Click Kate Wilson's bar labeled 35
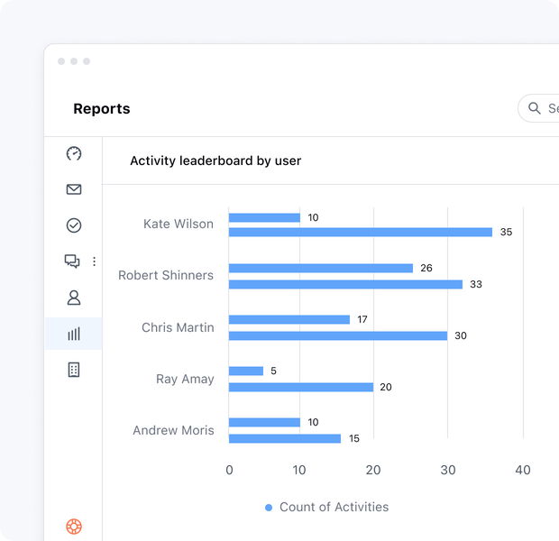559x541 pixels. (361, 232)
